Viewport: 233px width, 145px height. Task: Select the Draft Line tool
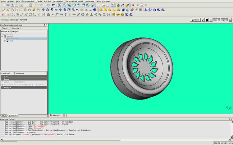(4, 10)
